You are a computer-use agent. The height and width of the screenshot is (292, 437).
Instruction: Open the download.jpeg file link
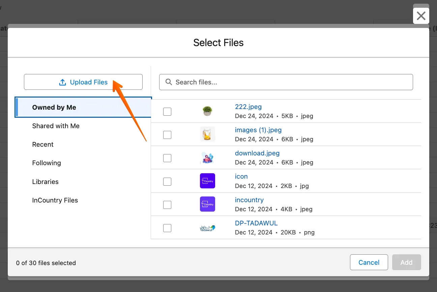pos(257,153)
